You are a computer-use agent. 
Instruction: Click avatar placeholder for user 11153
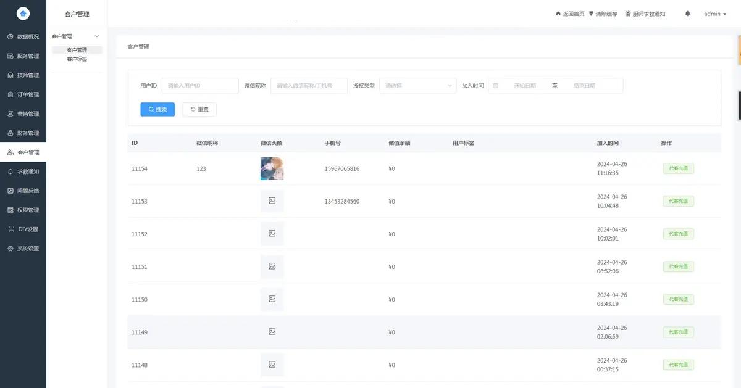coord(272,201)
